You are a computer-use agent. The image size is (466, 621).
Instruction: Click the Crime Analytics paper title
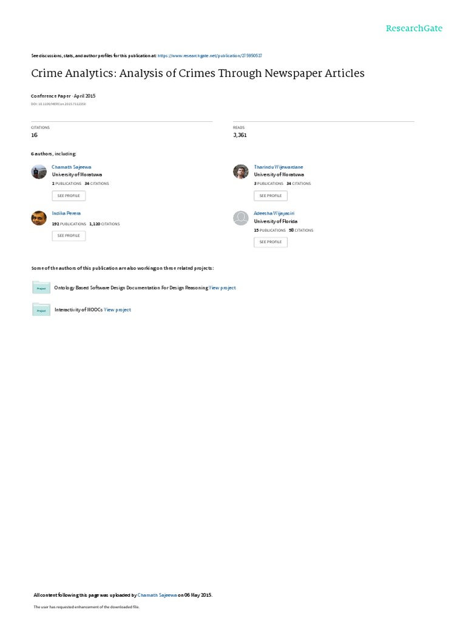click(x=198, y=73)
